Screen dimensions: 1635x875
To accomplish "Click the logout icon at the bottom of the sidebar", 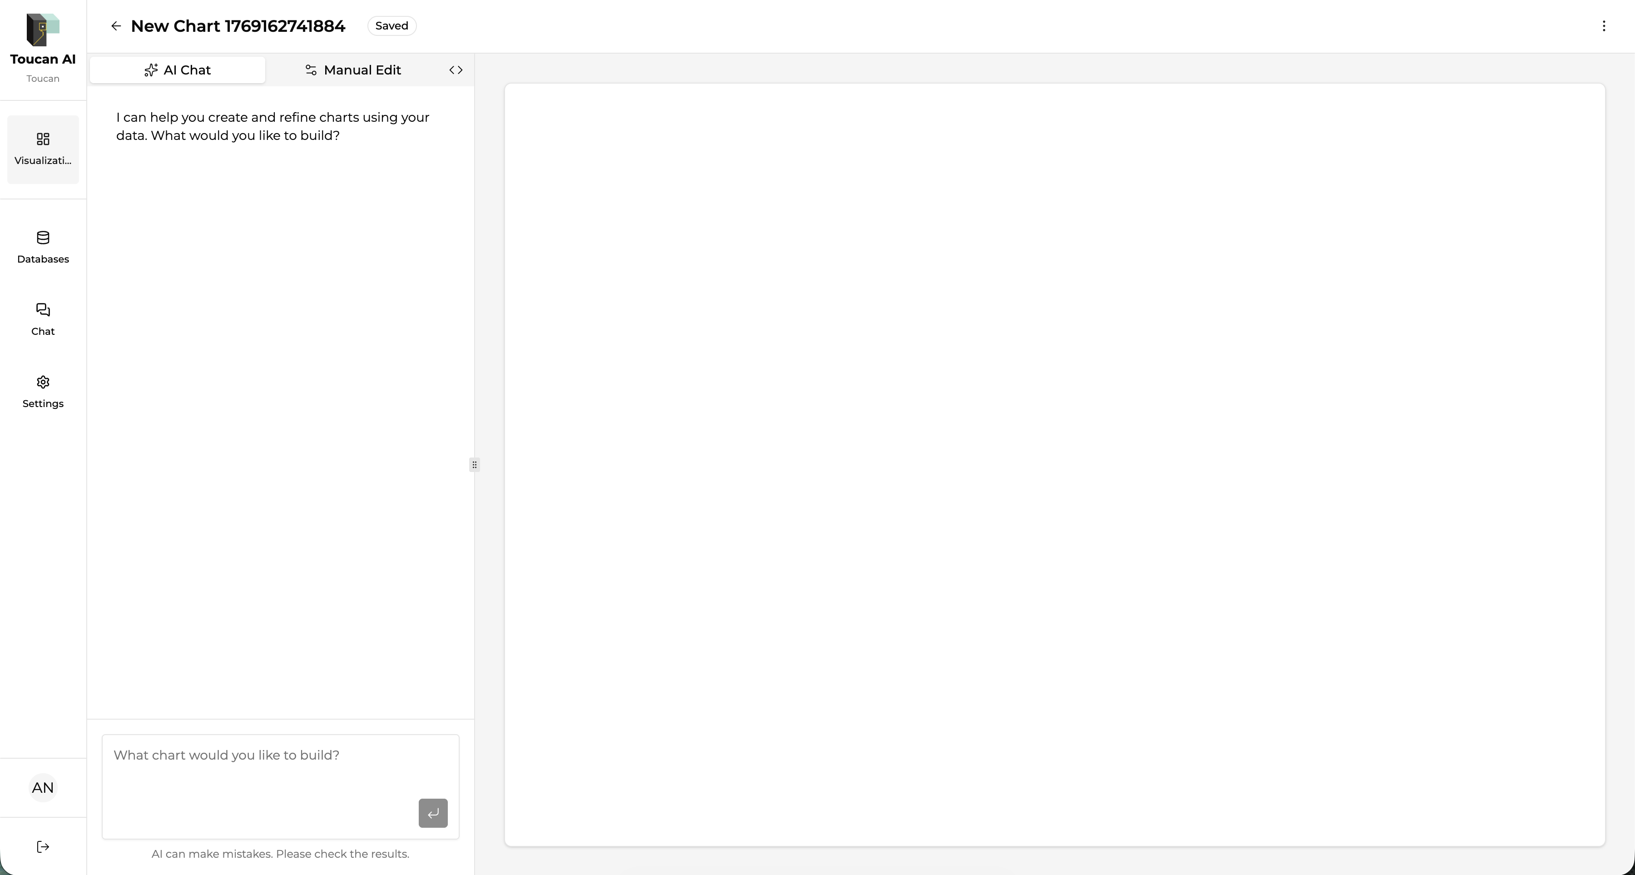I will pyautogui.click(x=43, y=846).
